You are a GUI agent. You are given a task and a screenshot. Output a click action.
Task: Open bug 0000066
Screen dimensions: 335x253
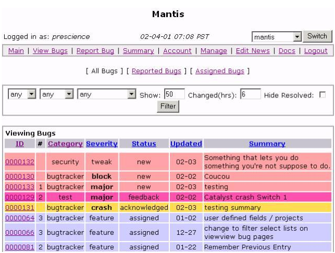20,232
